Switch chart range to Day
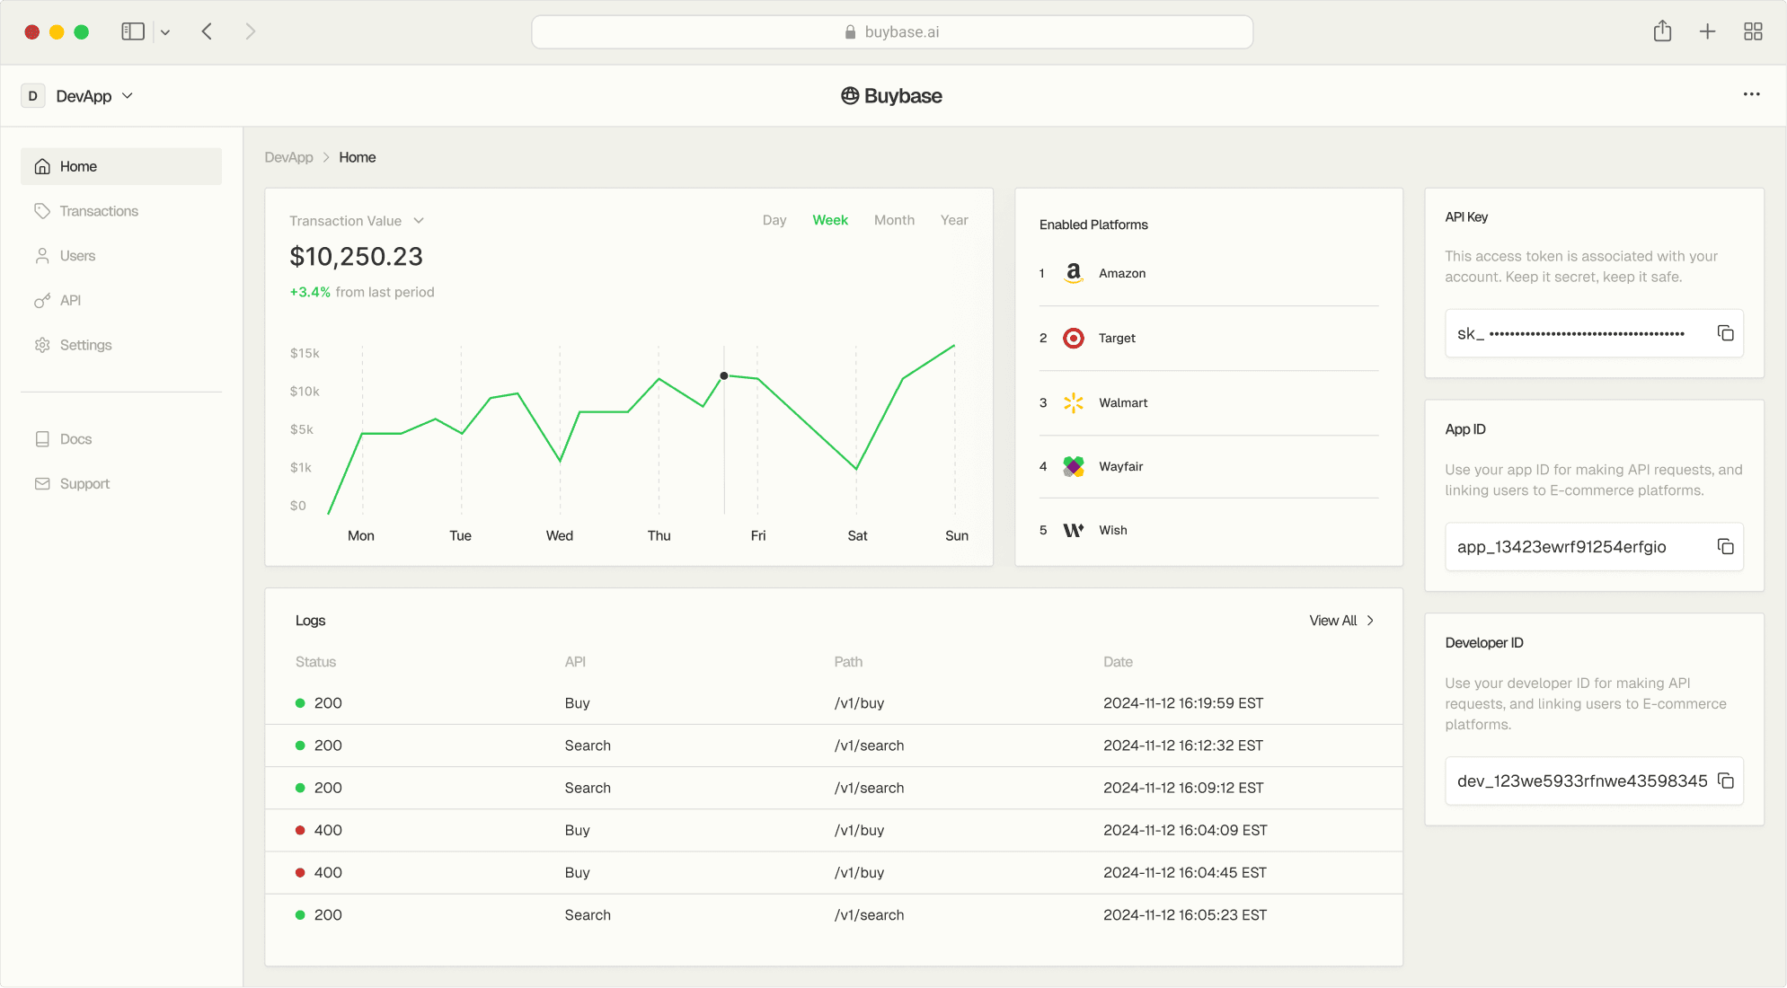This screenshot has height=988, width=1787. [774, 220]
